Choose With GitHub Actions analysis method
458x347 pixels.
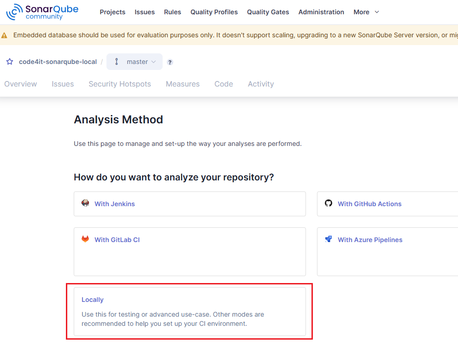[x=388, y=204]
